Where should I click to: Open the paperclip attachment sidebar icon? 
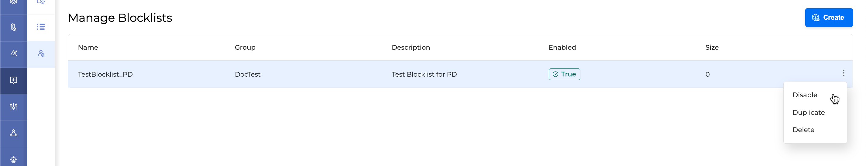(13, 27)
